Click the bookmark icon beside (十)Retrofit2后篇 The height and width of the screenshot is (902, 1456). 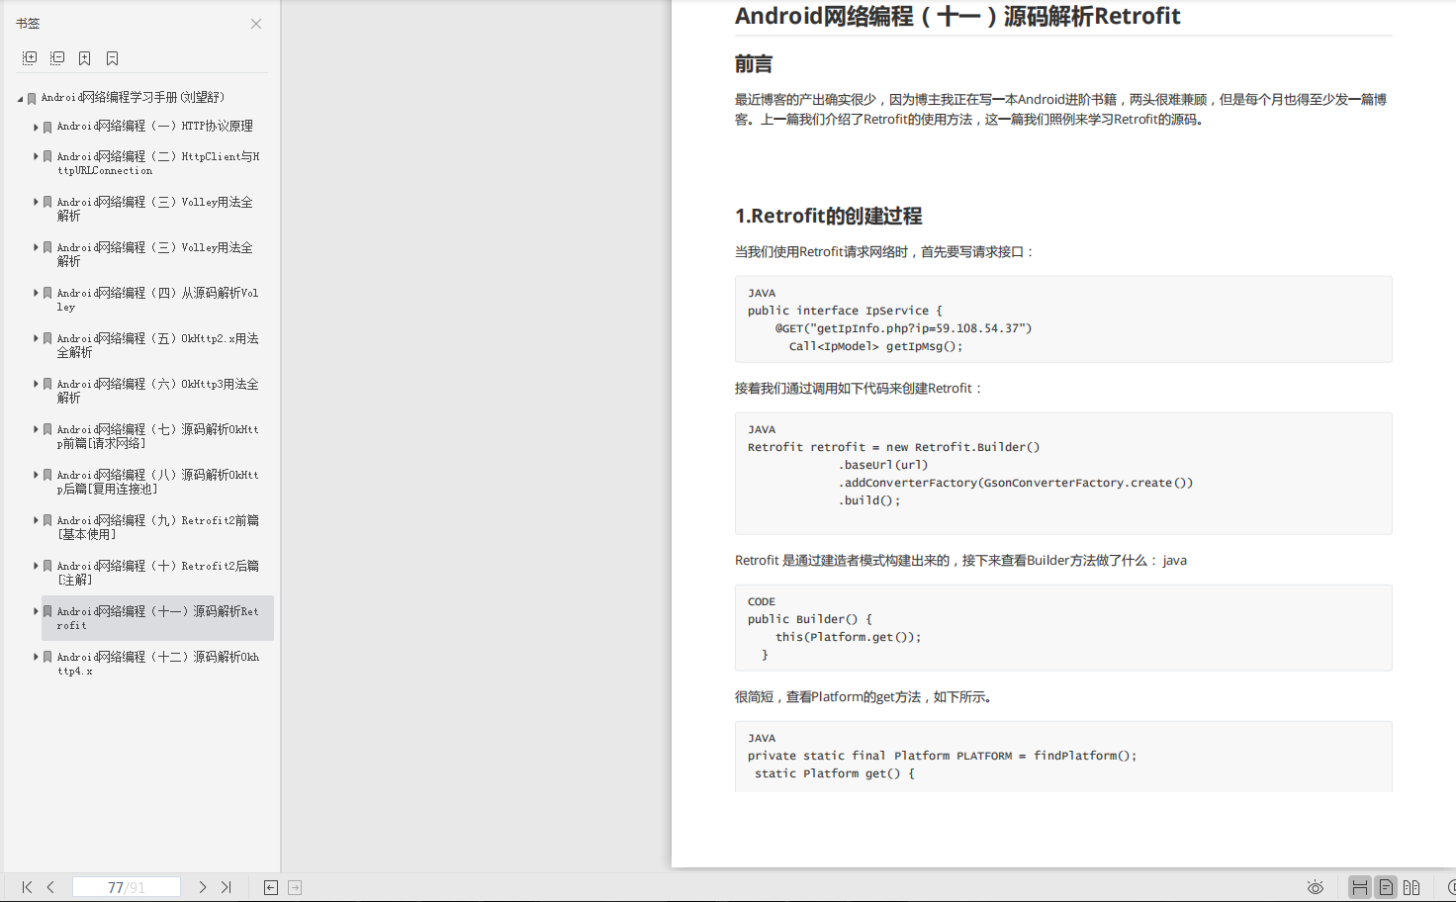pos(47,566)
